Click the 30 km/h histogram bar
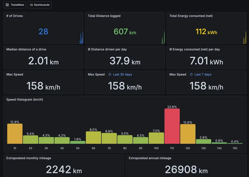The height and width of the screenshot is (177, 249). coord(46,140)
